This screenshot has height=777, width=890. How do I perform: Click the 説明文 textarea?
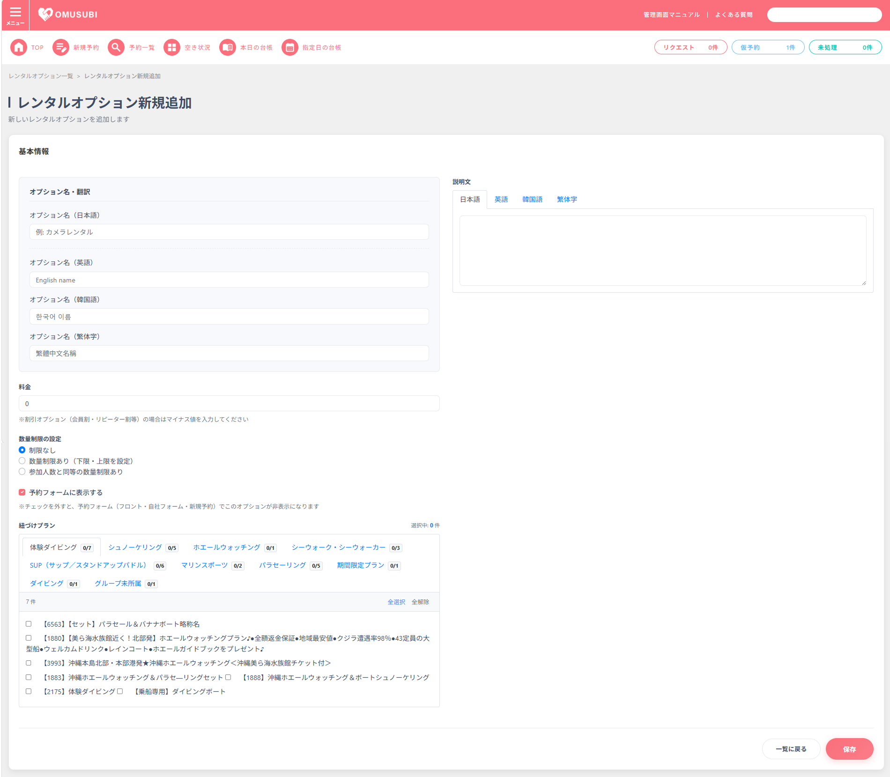[x=663, y=251]
